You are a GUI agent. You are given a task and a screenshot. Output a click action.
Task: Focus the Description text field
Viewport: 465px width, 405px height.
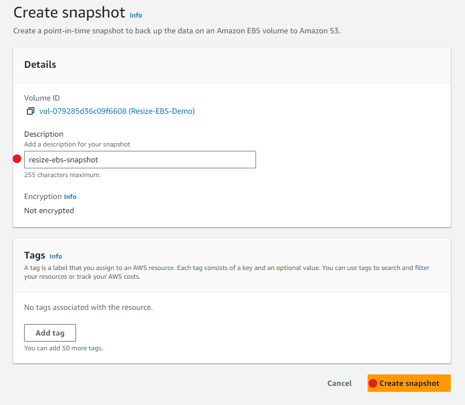coord(140,160)
